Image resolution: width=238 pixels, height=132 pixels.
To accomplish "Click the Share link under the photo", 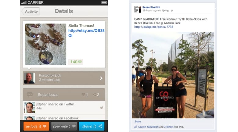I will tap(138, 122).
